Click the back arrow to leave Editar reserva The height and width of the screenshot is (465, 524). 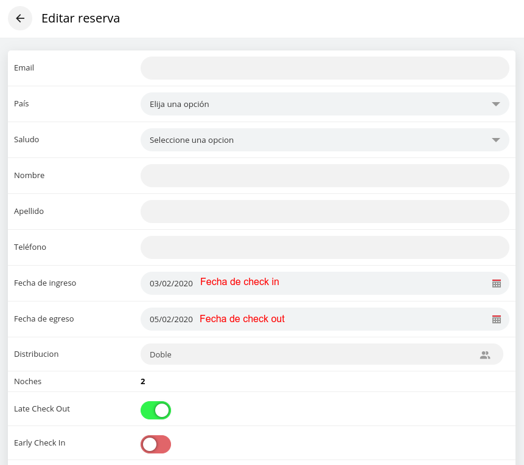20,18
